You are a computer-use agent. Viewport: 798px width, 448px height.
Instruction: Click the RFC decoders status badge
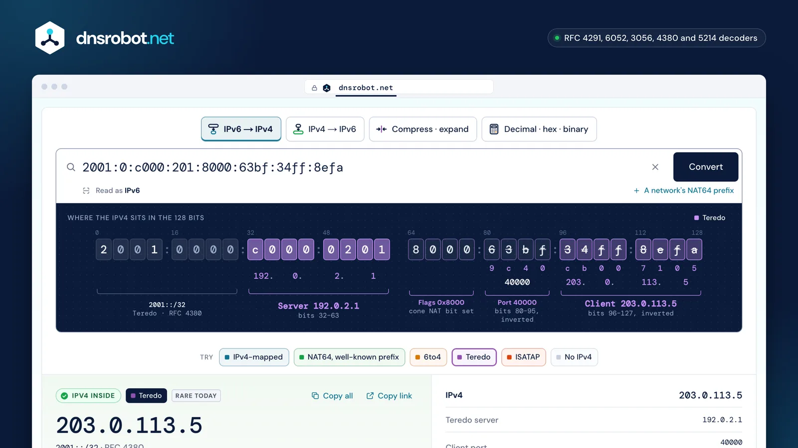coord(656,38)
